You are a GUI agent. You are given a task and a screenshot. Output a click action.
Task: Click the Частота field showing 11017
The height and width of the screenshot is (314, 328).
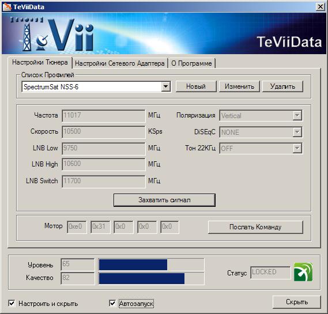tap(104, 116)
